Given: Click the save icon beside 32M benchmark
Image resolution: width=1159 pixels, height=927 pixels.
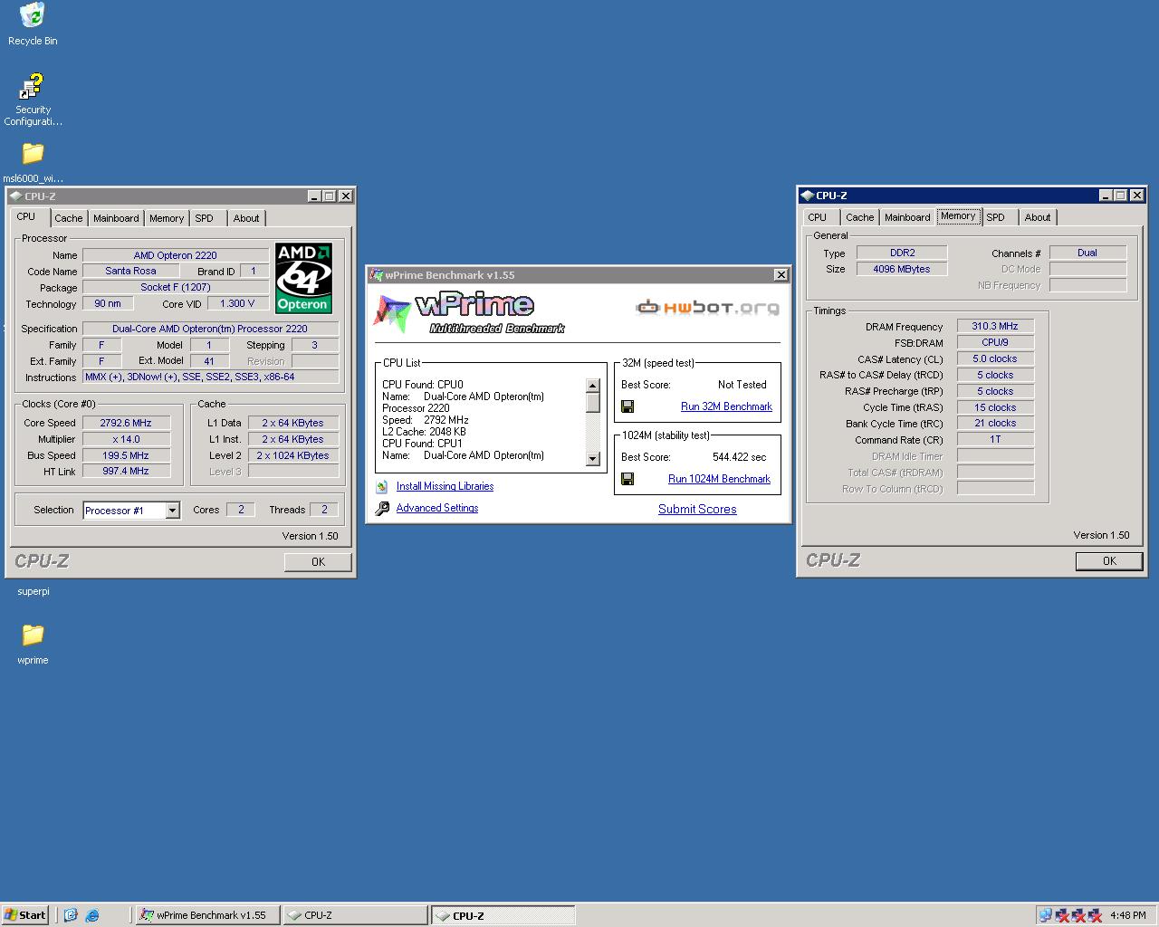Looking at the screenshot, I should 627,407.
